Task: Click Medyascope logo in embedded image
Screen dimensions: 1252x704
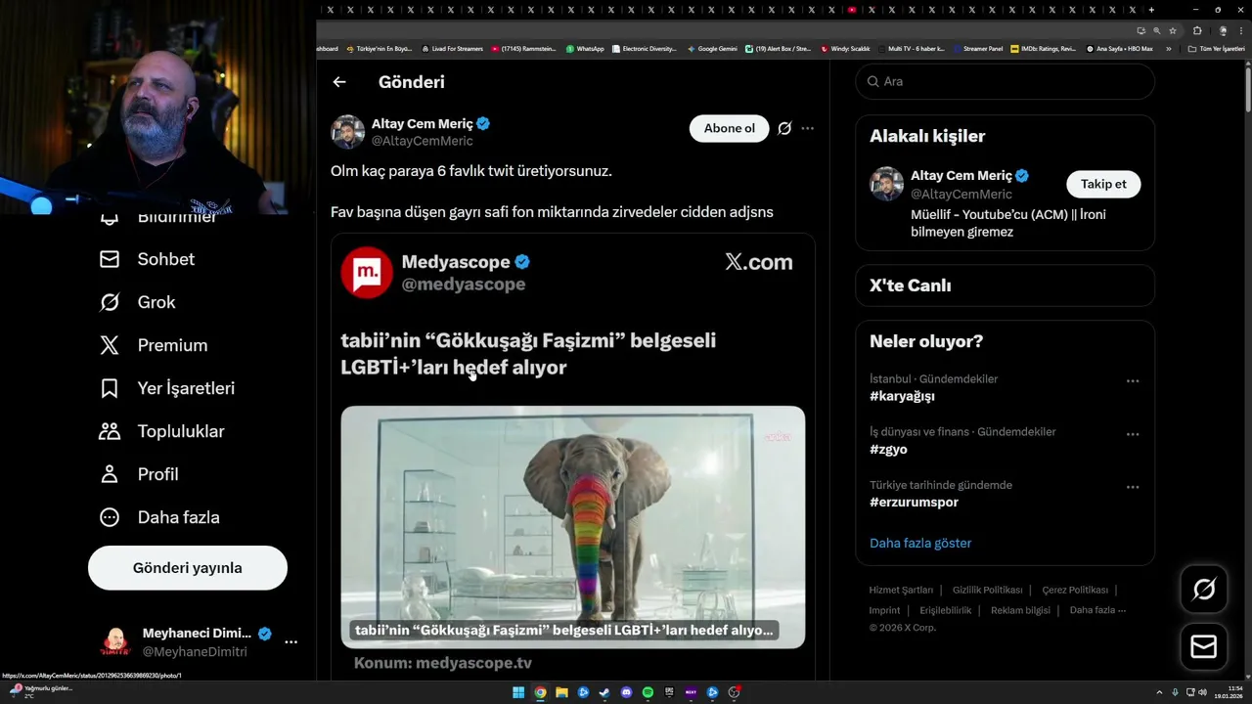Action: [x=367, y=272]
